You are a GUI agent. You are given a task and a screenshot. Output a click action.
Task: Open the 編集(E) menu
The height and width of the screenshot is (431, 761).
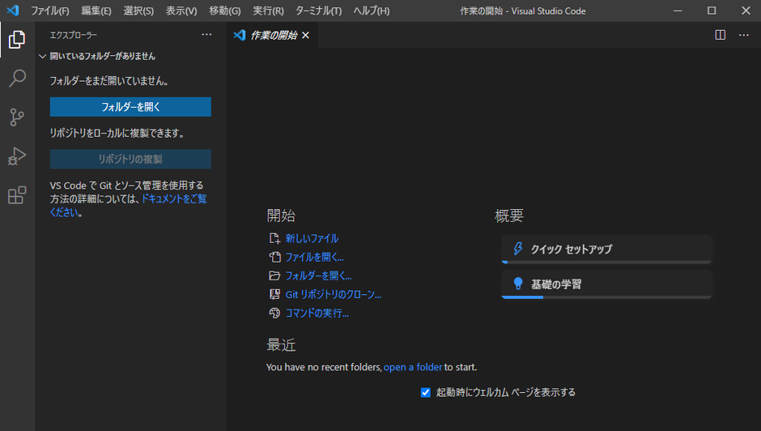click(x=96, y=11)
